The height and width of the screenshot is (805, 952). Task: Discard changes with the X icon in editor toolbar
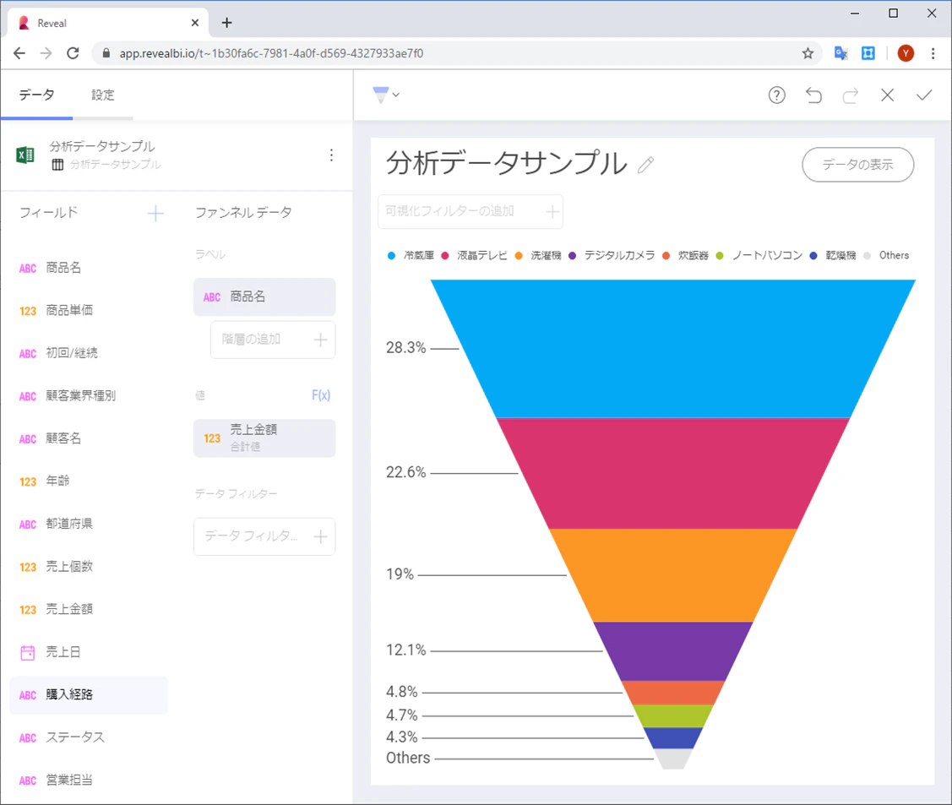[x=888, y=95]
